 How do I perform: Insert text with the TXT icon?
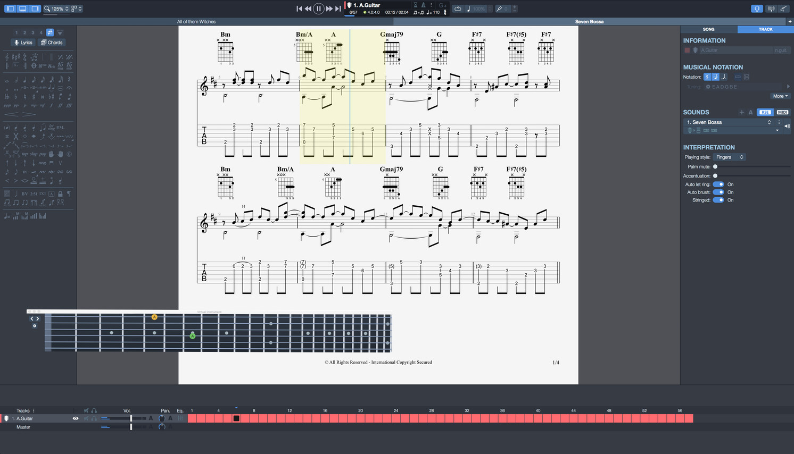[42, 193]
